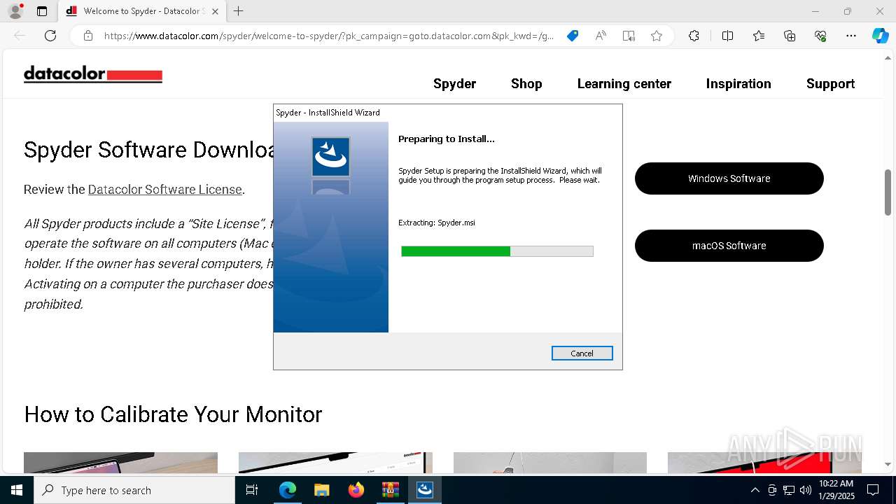This screenshot has width=896, height=504.
Task: Open Immersive Reader icon
Action: point(629,36)
